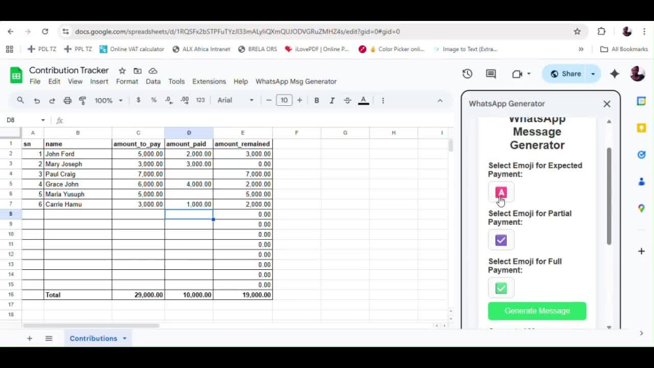Open the File menu

(x=35, y=82)
